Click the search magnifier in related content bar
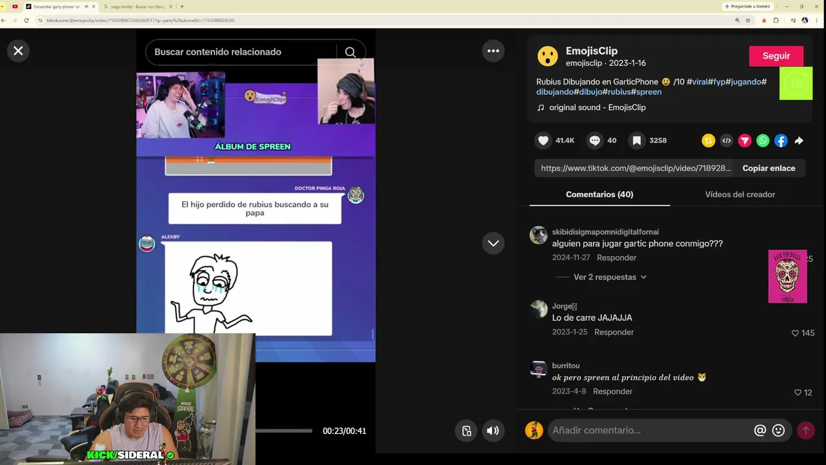Viewport: 826px width, 465px height. (x=350, y=52)
